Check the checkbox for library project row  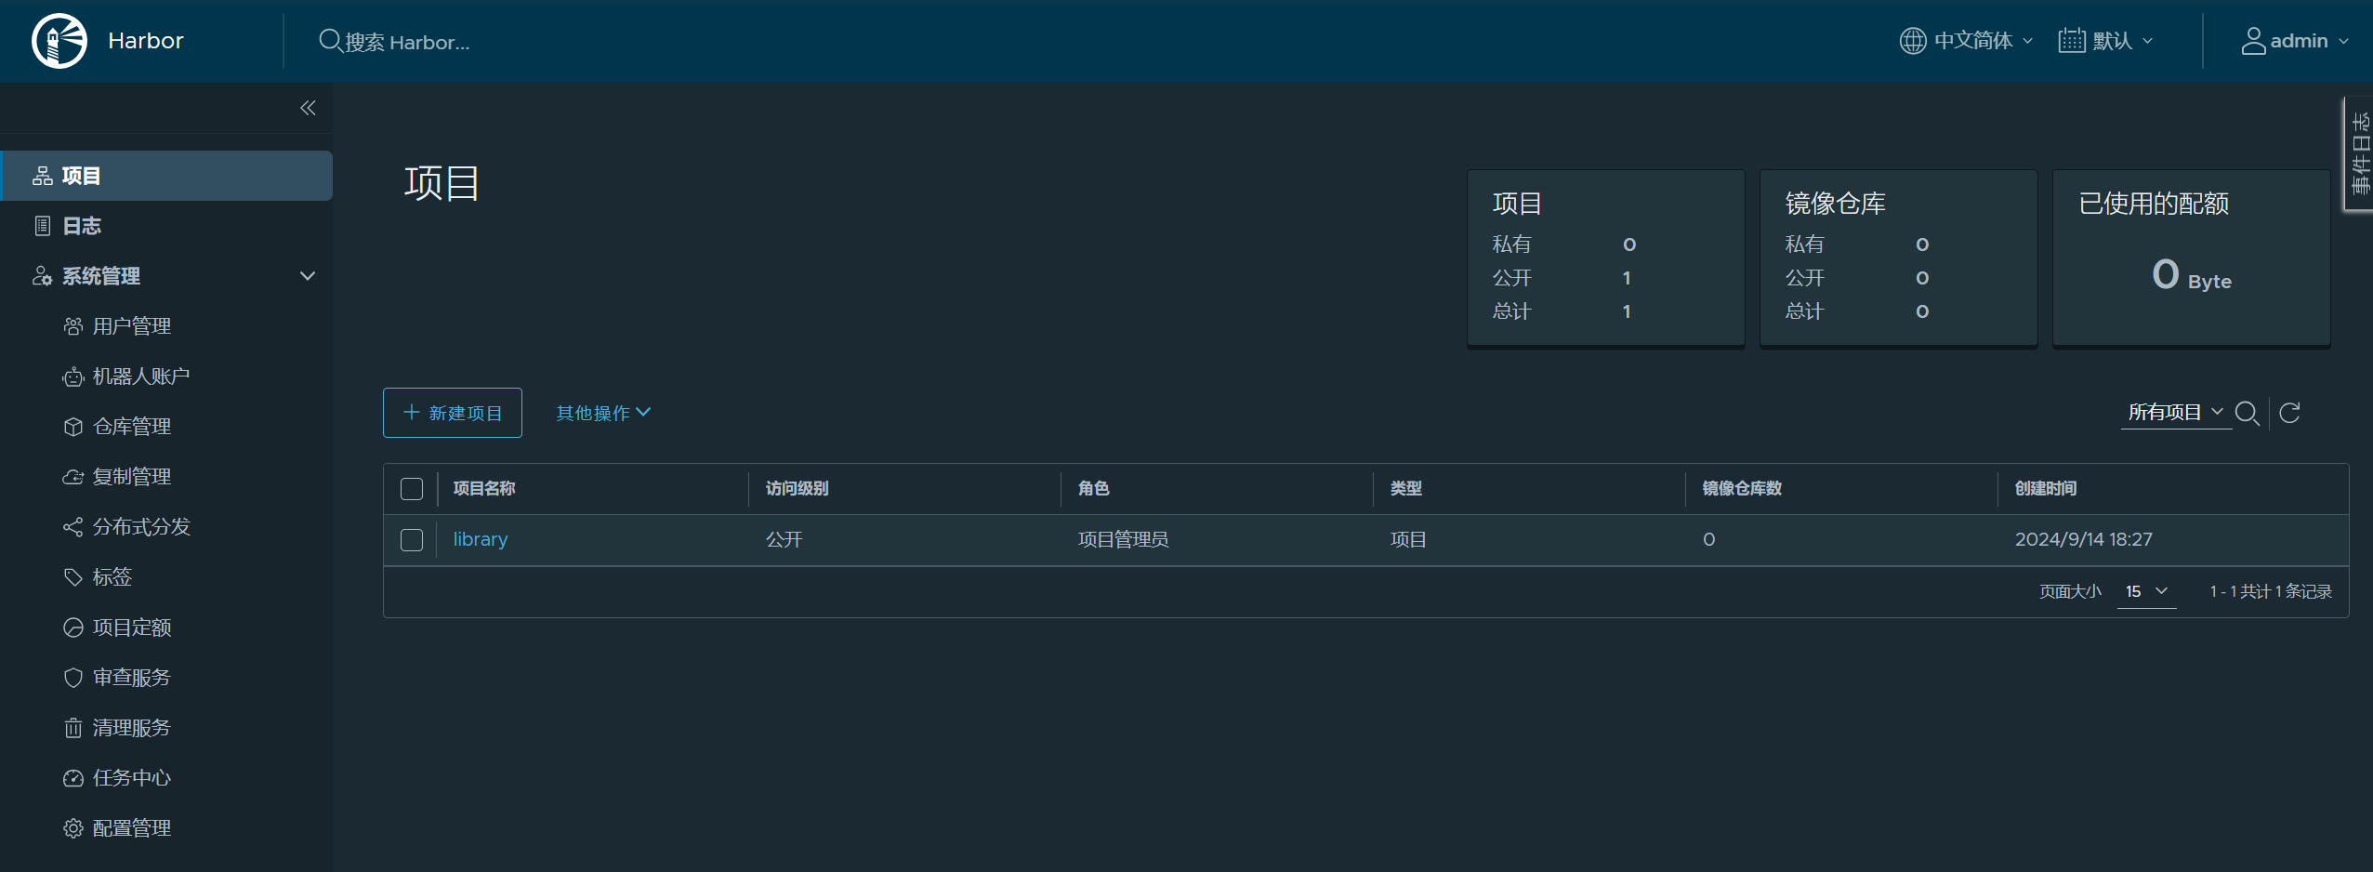(412, 540)
